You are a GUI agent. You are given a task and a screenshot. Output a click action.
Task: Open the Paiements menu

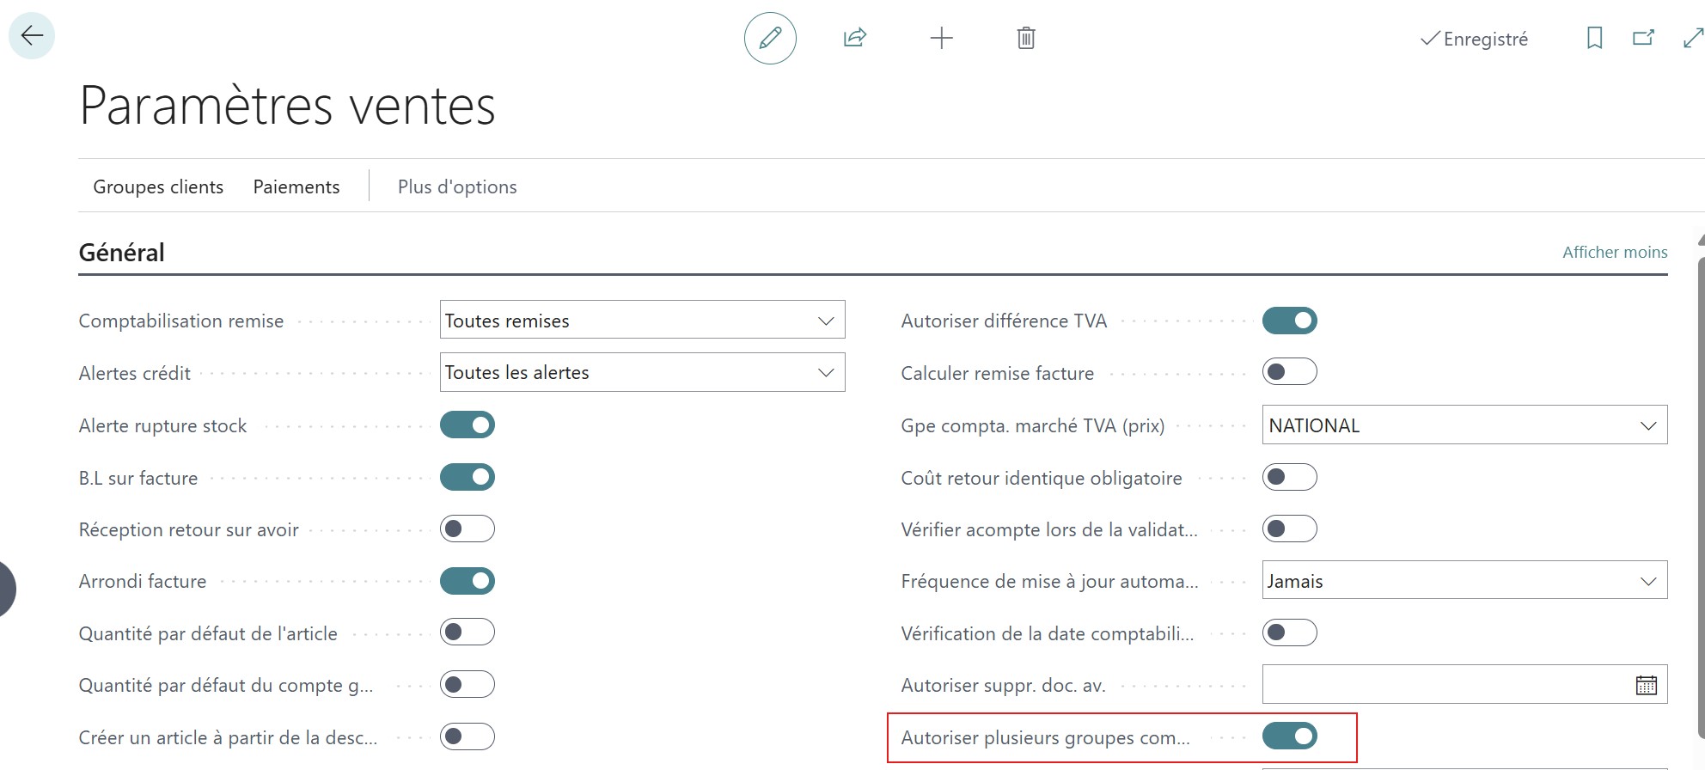296,186
